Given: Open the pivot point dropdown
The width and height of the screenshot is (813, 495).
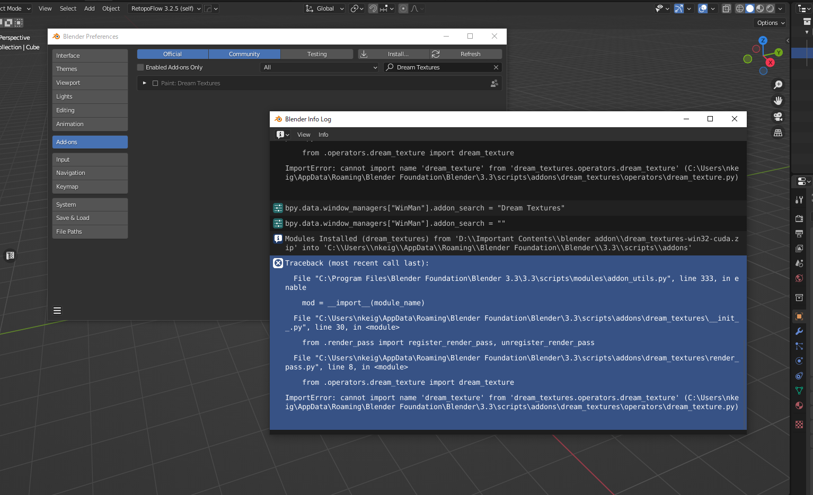Looking at the screenshot, I should 357,8.
